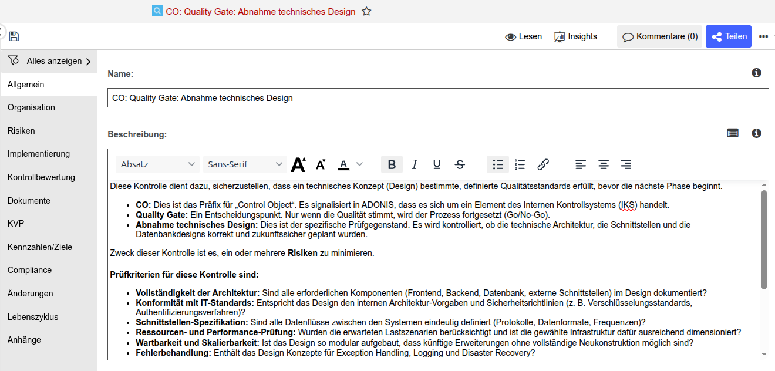This screenshot has height=371, width=775.
Task: Open Insights dashboard
Action: point(575,36)
